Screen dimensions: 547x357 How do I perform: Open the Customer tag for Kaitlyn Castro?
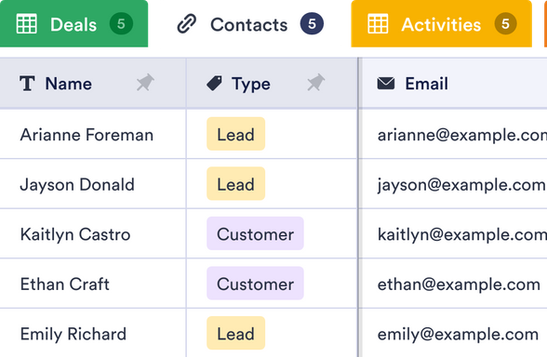(x=255, y=233)
